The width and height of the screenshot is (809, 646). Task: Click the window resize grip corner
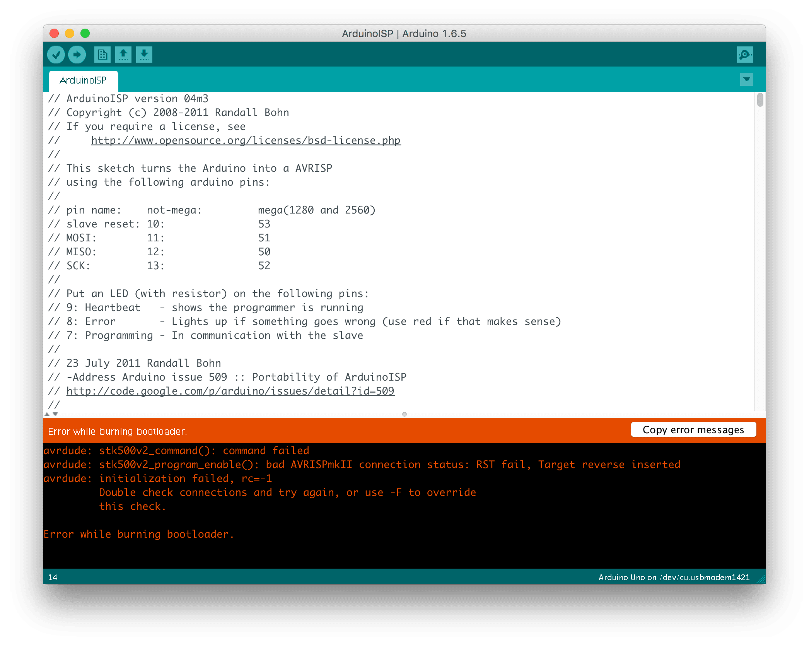pyautogui.click(x=761, y=579)
